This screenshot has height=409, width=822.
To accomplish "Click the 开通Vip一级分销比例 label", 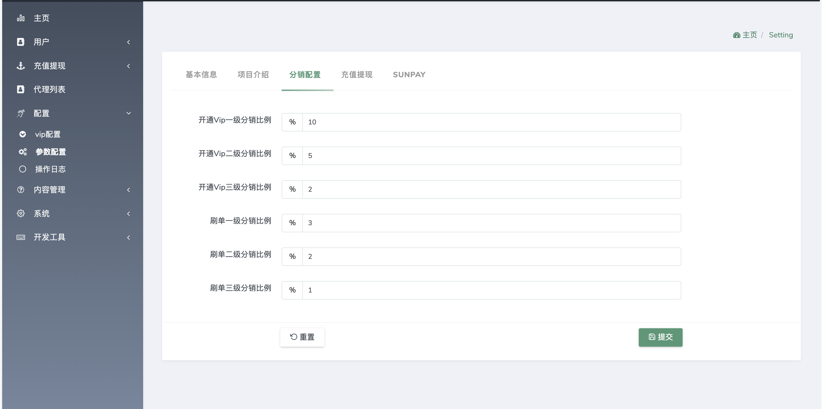I will [235, 120].
